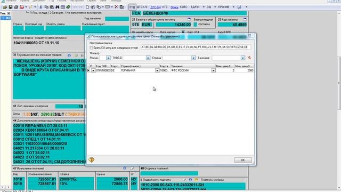Open the first-column dropdown in the Germany row
The image size is (341, 192).
[x=93, y=70]
